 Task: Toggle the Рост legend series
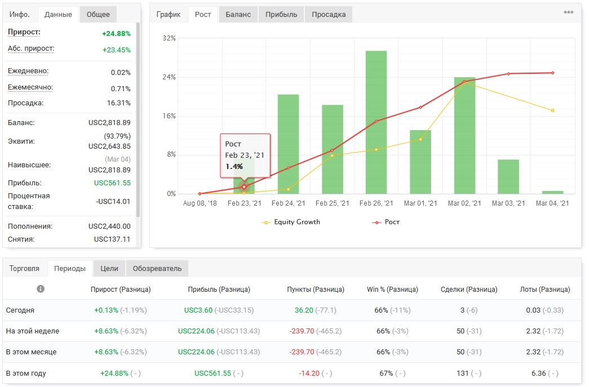click(x=386, y=222)
